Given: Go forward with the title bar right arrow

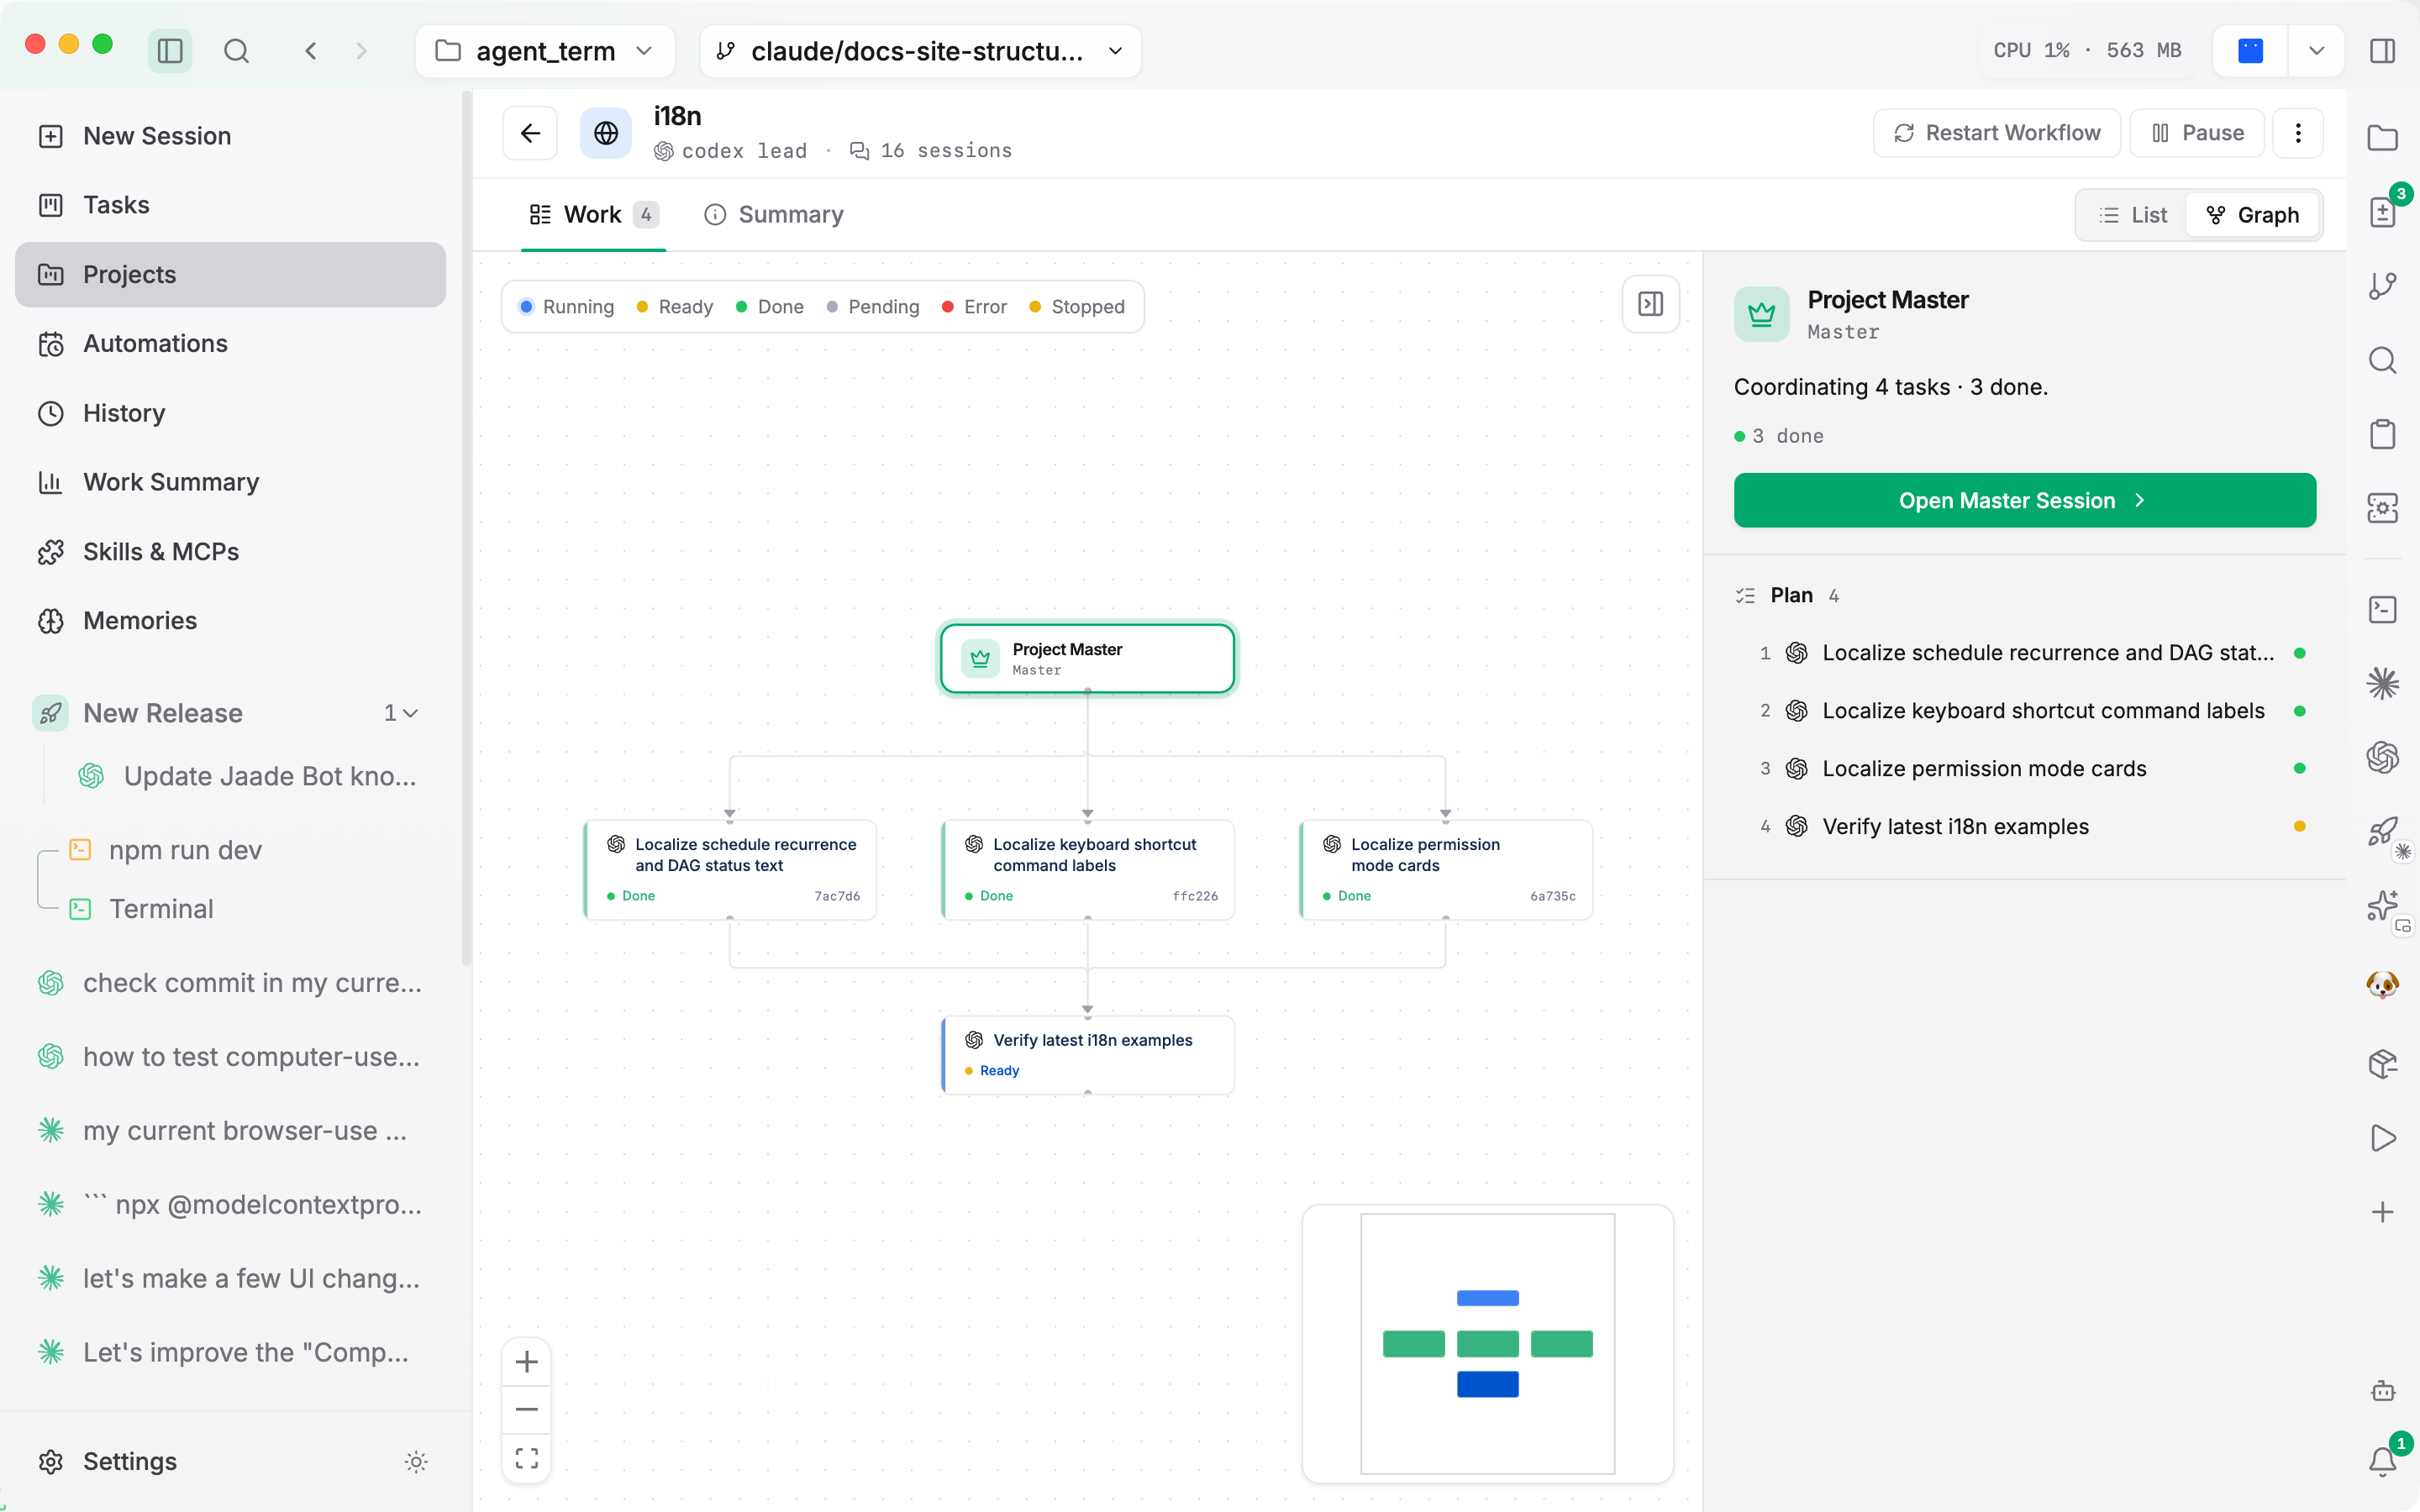Looking at the screenshot, I should [361, 51].
